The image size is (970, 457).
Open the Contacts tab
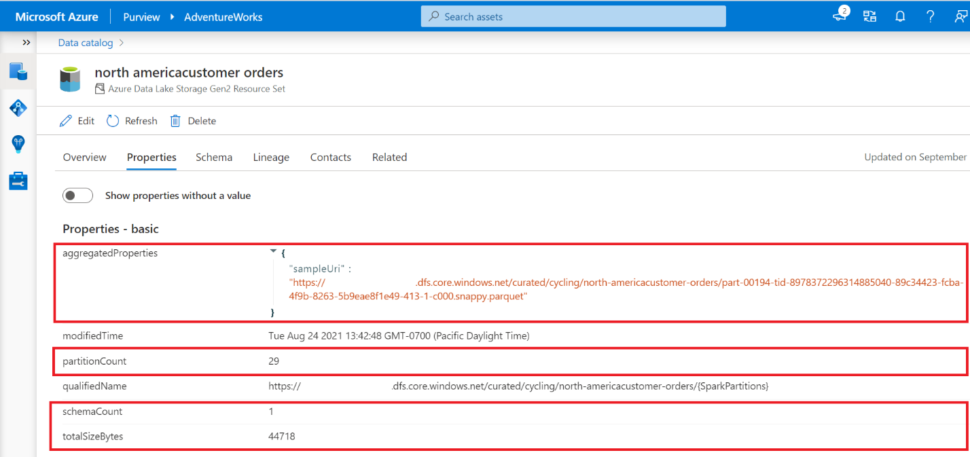331,157
